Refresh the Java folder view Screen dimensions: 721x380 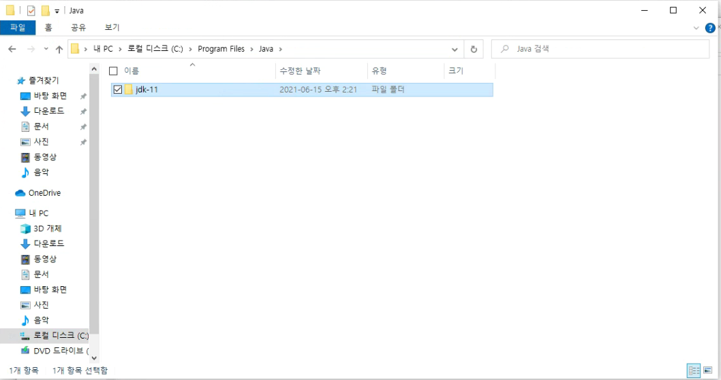[x=474, y=49]
